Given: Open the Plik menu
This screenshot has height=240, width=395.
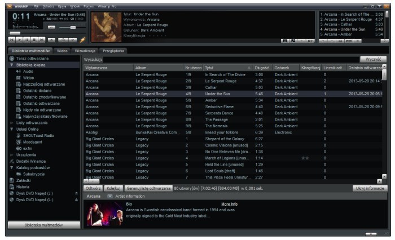Looking at the screenshot, I should (x=36, y=6).
